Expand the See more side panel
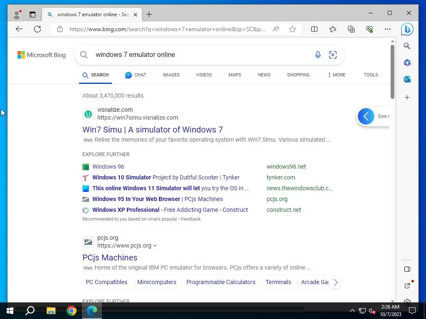426x319 pixels. 366,116
